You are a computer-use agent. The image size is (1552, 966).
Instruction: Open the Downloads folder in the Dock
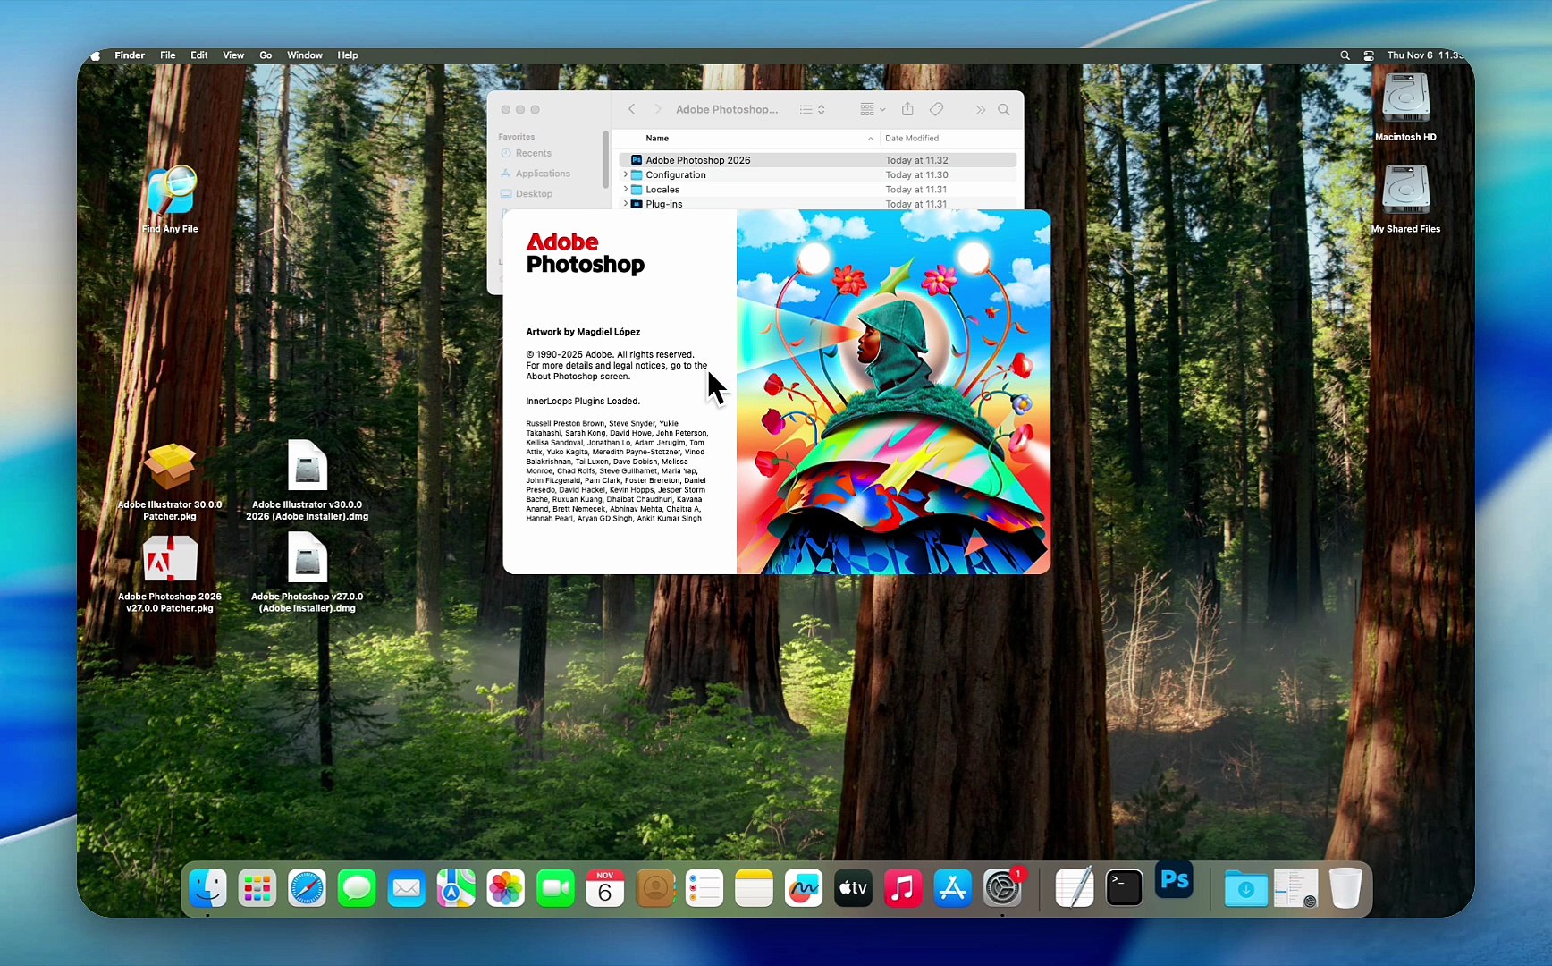[1246, 888]
